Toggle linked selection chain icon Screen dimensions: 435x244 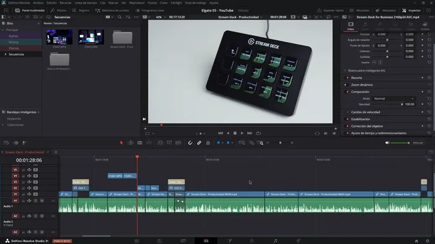pyautogui.click(x=199, y=143)
